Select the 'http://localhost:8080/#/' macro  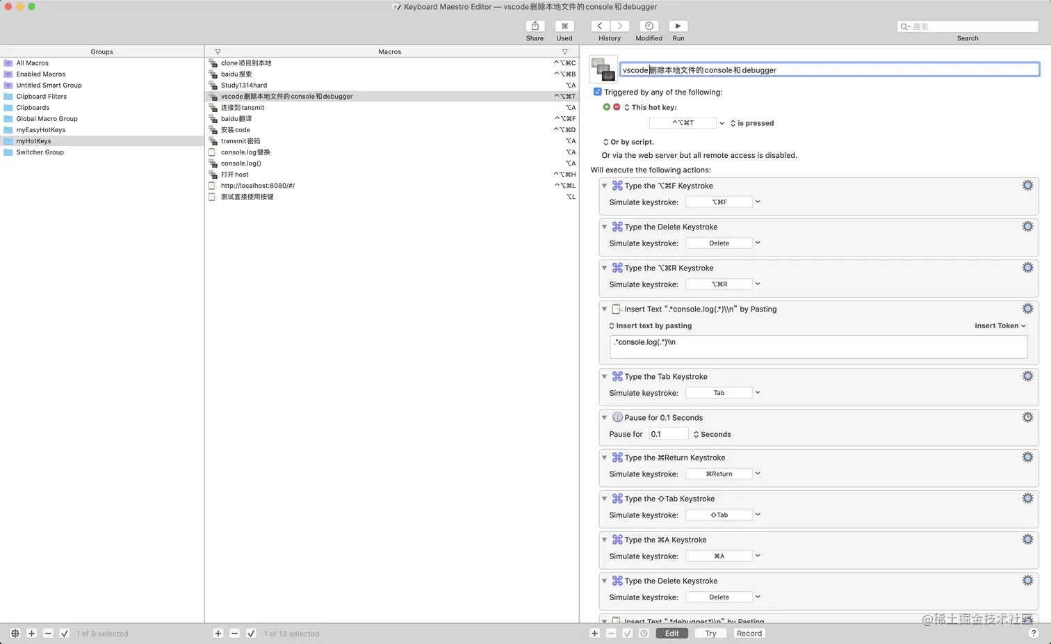392,185
